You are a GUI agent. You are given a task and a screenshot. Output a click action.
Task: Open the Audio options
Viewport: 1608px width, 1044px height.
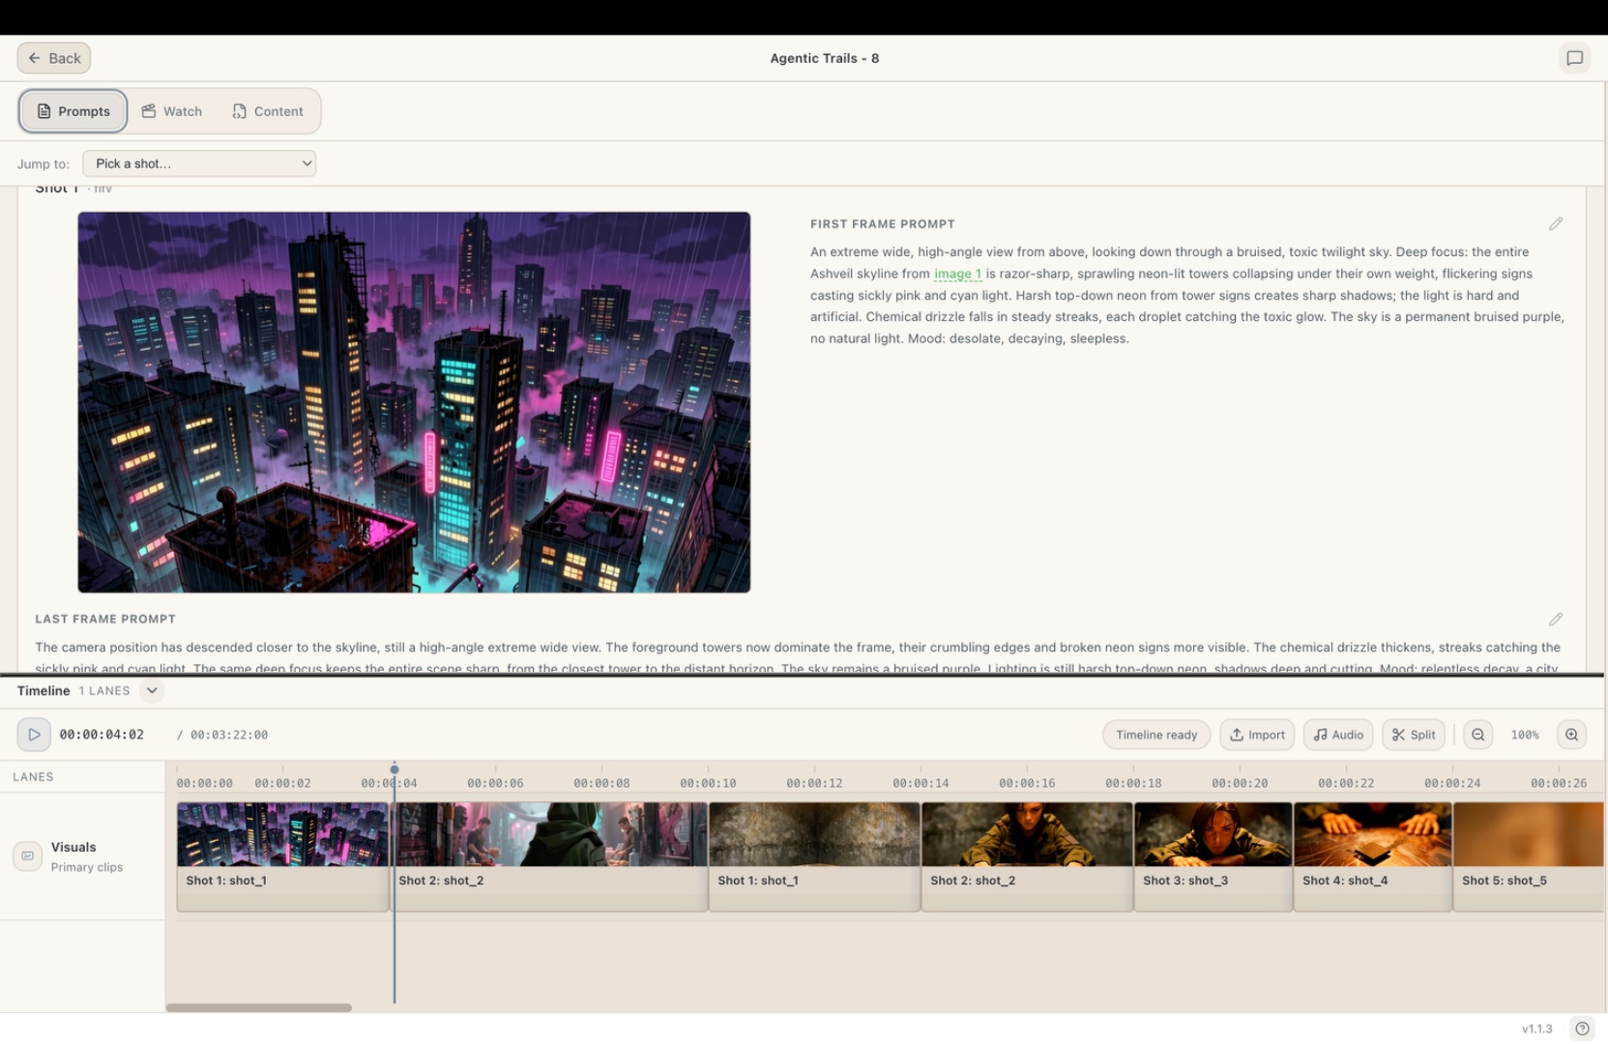pos(1338,735)
